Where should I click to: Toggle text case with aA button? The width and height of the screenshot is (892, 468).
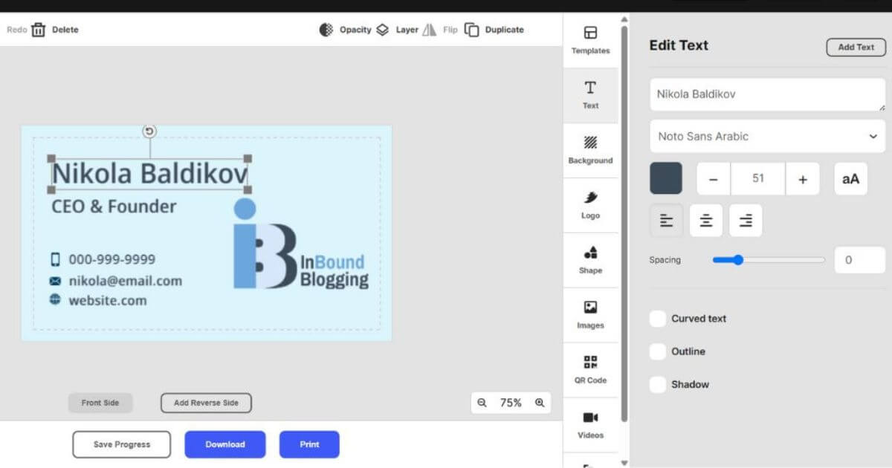coord(850,179)
